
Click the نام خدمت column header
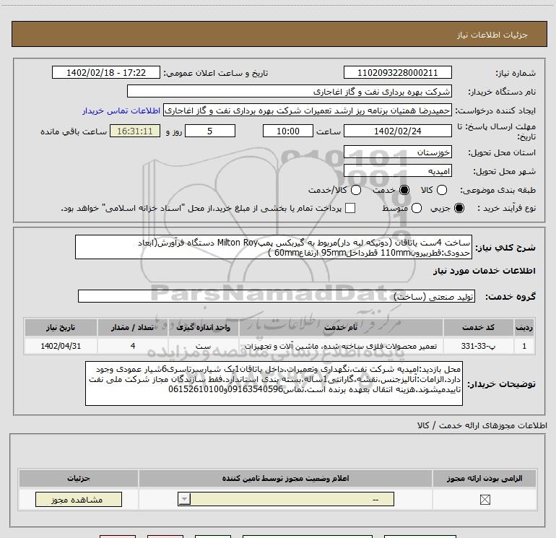(341, 327)
